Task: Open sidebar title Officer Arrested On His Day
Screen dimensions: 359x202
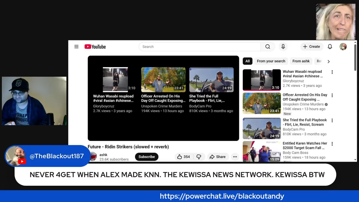Action: coord(305,97)
